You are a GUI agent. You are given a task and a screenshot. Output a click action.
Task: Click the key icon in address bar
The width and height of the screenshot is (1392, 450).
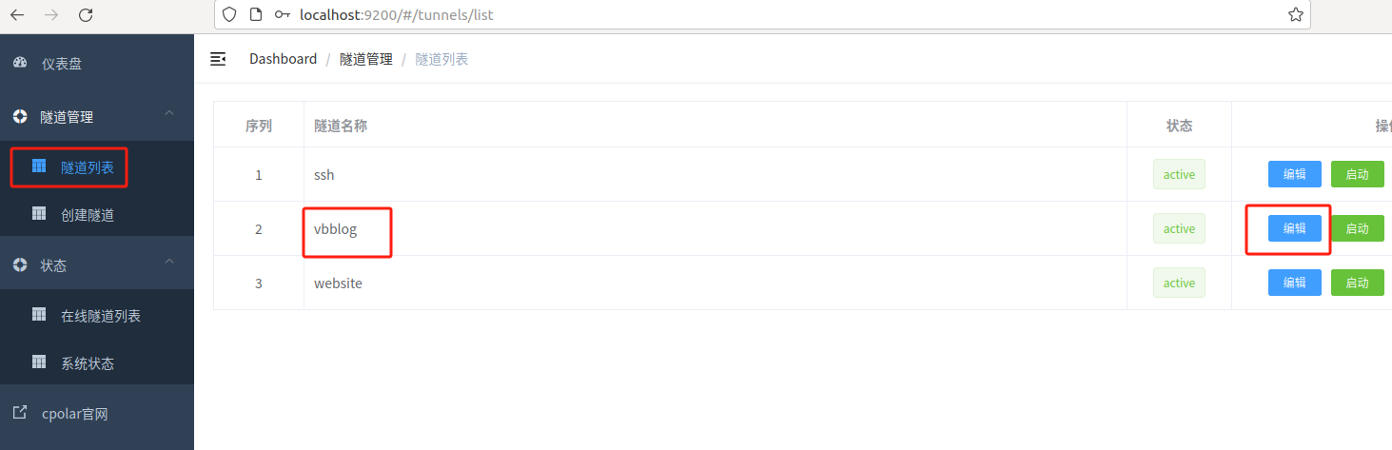click(283, 15)
